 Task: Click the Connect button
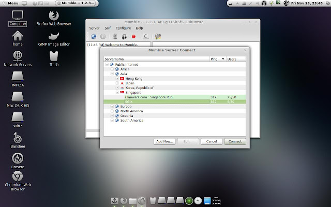click(x=235, y=141)
